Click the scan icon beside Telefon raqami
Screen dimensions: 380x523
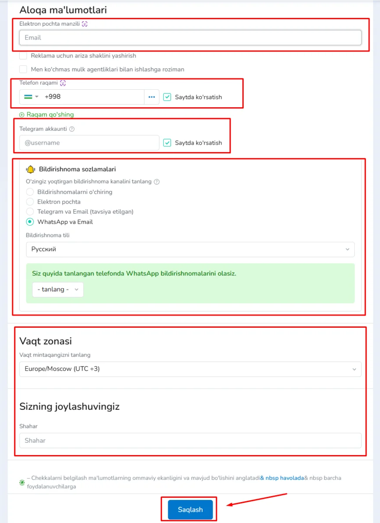[x=63, y=83]
